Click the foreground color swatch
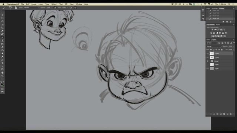The image size is (237, 133). point(1,85)
